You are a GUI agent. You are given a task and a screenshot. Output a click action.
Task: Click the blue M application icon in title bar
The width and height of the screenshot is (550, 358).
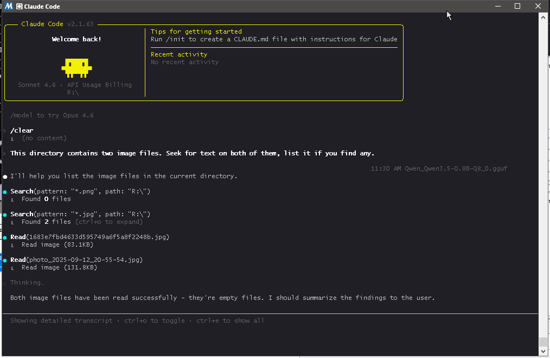coord(8,7)
